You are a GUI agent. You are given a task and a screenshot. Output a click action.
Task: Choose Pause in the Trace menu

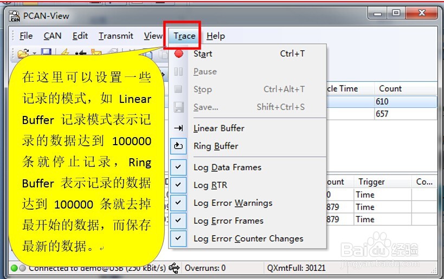248,72
